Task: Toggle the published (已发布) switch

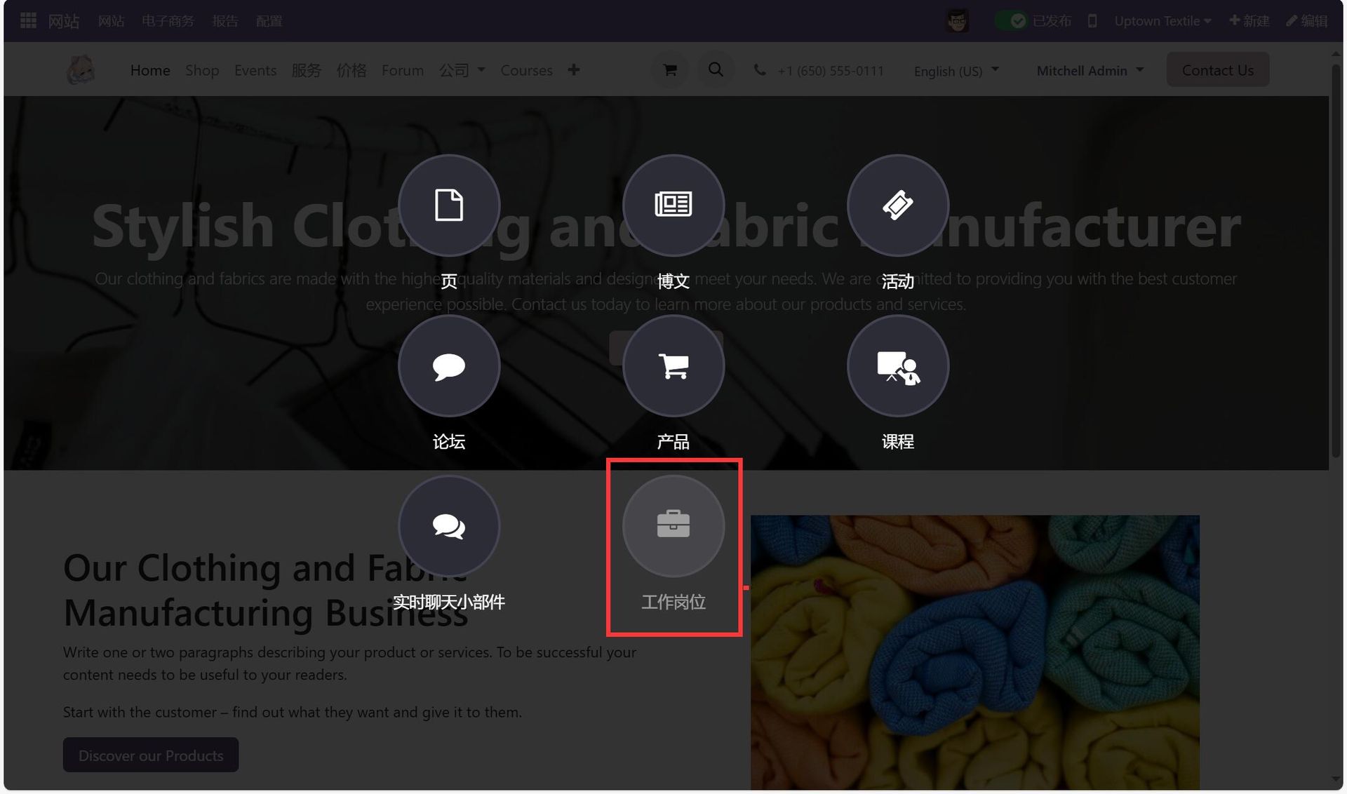Action: (1012, 21)
